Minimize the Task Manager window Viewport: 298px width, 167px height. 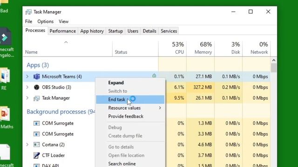(233, 12)
